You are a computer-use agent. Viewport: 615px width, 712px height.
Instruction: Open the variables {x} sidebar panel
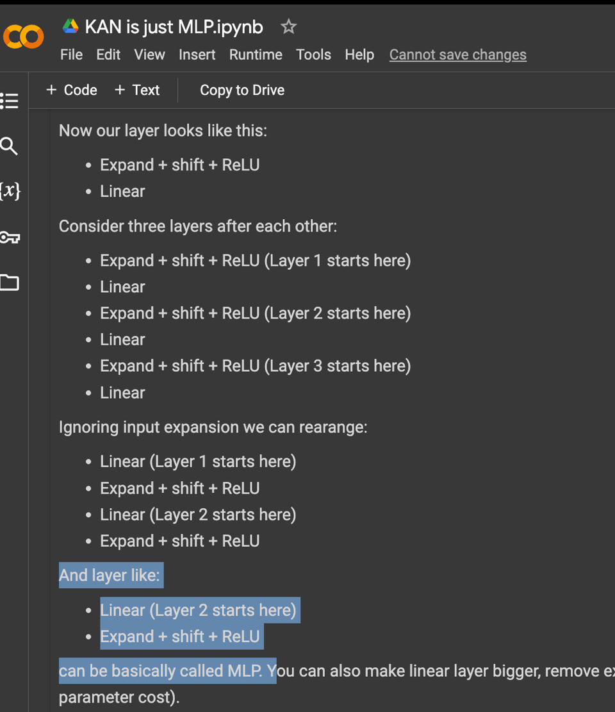[10, 191]
